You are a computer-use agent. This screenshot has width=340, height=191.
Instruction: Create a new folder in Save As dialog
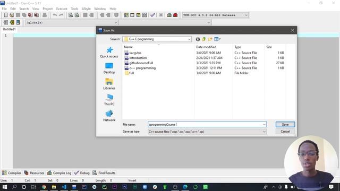pyautogui.click(x=210, y=39)
